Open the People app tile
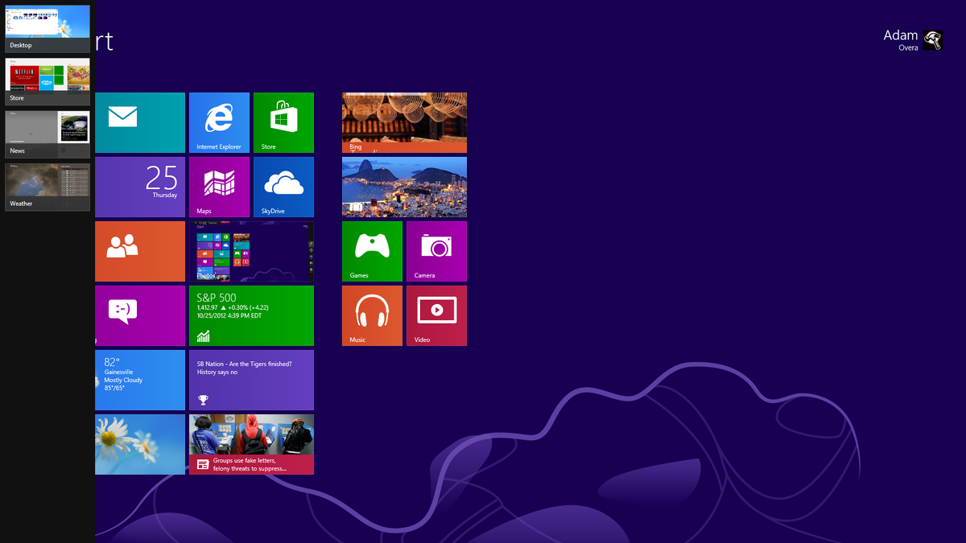The image size is (966, 543). pos(139,251)
